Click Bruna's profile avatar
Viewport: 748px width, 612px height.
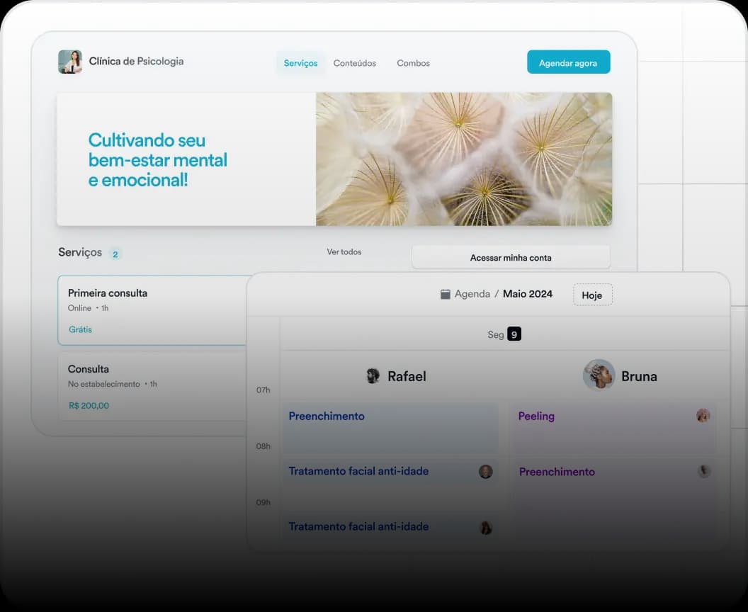click(x=599, y=375)
